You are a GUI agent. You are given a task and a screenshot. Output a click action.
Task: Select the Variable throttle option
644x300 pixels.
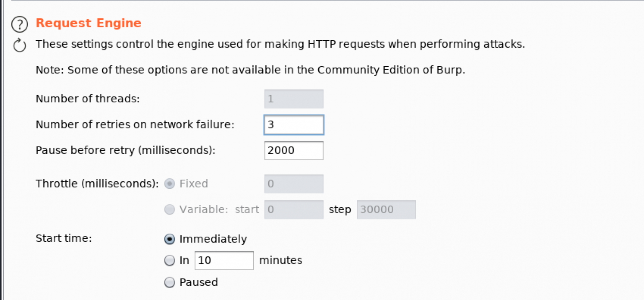tap(169, 209)
